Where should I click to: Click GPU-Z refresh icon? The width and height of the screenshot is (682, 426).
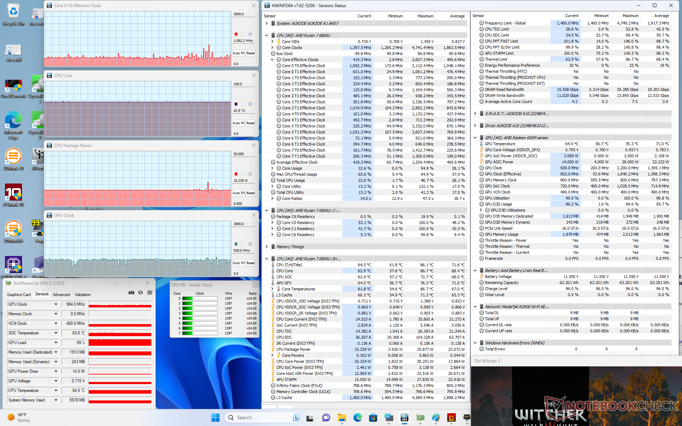tap(140, 293)
